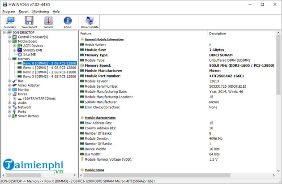Click the Ports plug icon

tap(15, 111)
